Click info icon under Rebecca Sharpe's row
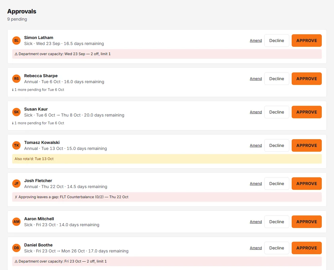 point(13,90)
